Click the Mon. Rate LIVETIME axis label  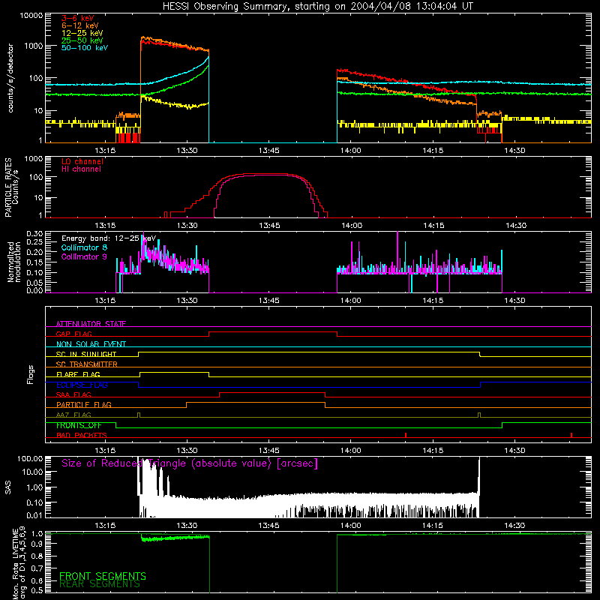coord(19,563)
